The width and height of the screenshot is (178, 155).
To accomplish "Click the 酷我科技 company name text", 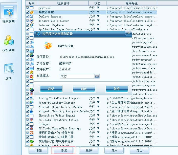I will 65,63.
